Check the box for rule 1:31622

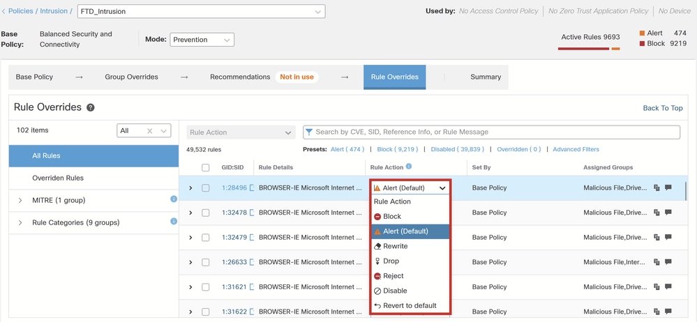(x=205, y=312)
